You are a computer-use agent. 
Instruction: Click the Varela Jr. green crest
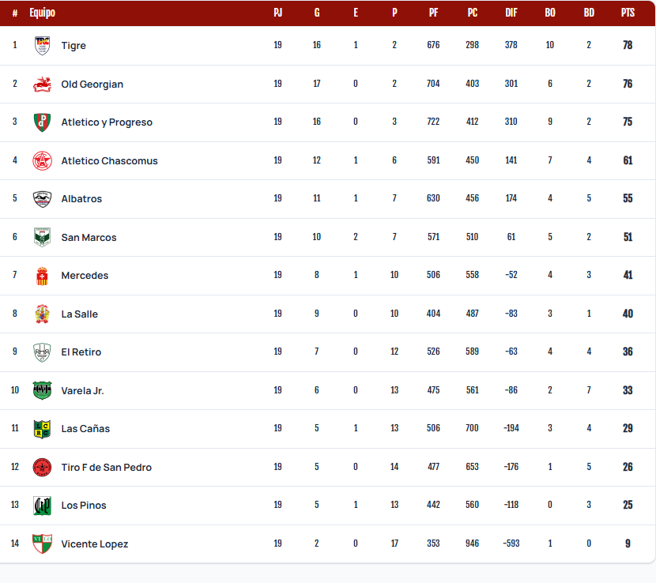click(x=42, y=390)
